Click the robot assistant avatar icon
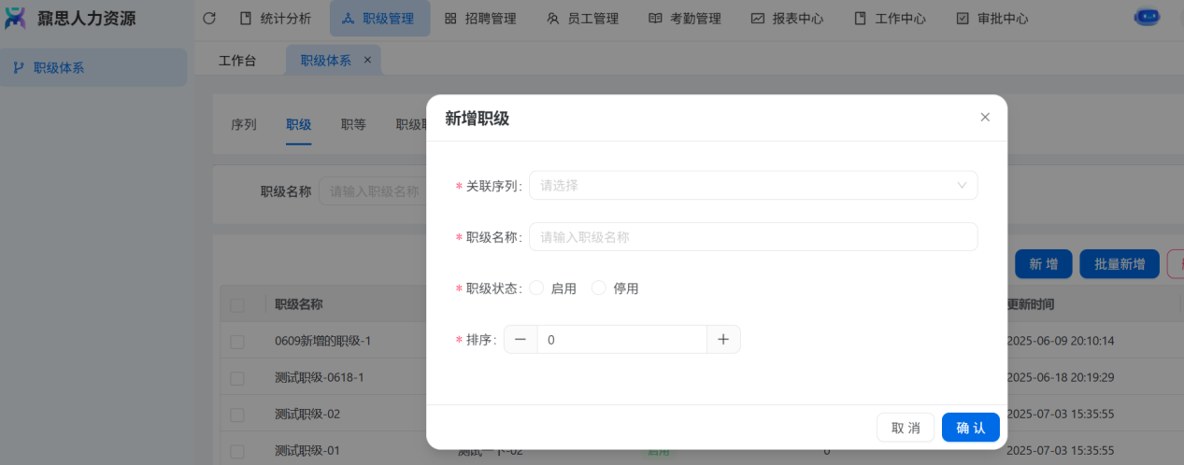Image resolution: width=1184 pixels, height=465 pixels. (1147, 17)
